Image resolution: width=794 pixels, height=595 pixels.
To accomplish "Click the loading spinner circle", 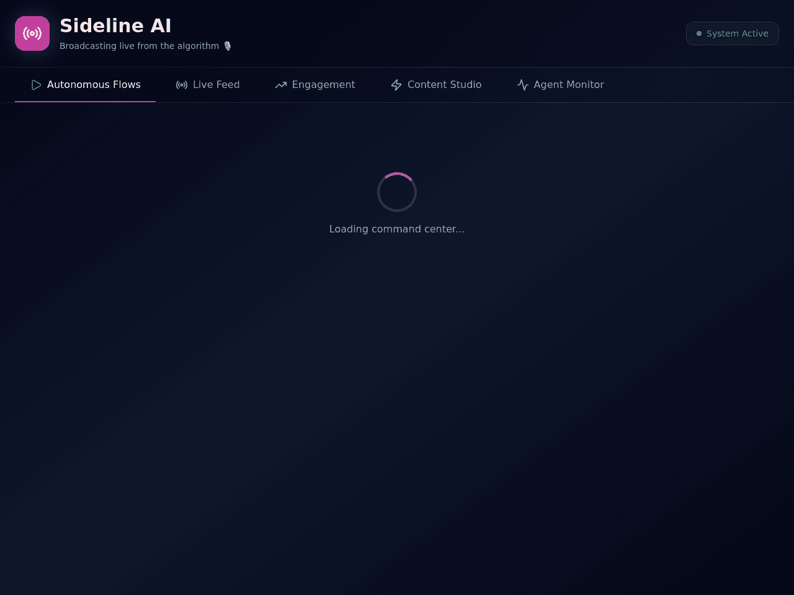I will (x=397, y=192).
